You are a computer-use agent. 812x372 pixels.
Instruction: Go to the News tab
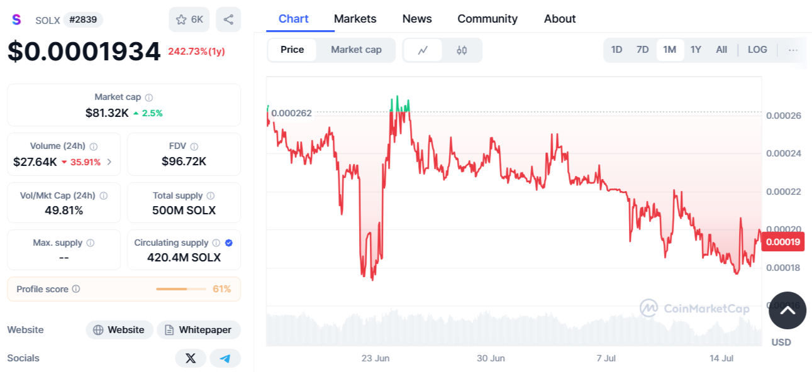point(417,19)
